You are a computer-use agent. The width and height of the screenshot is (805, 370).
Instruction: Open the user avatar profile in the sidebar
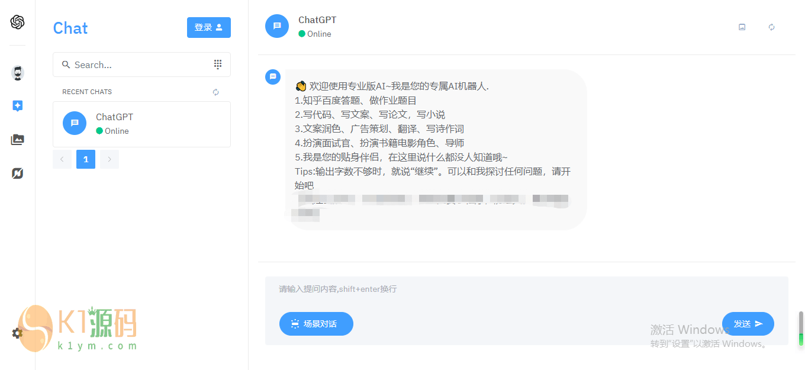[18, 73]
